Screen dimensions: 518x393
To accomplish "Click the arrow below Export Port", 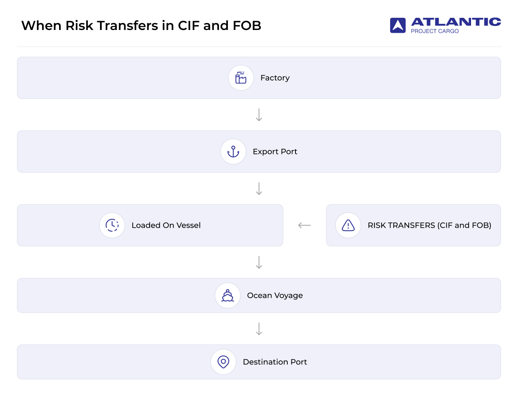I will click(x=259, y=189).
